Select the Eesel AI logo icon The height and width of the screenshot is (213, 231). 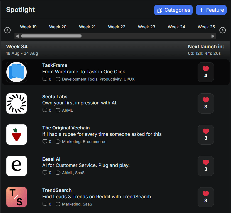[16, 166]
